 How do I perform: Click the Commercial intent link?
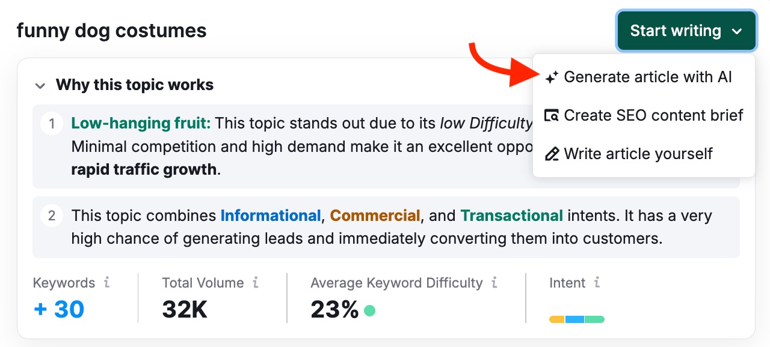point(375,216)
